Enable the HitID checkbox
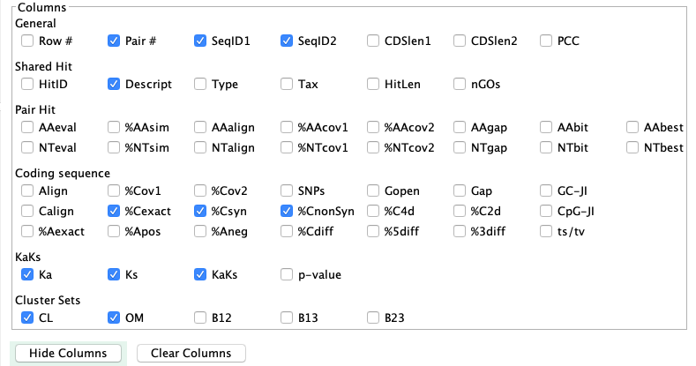696x366 pixels. coord(27,85)
